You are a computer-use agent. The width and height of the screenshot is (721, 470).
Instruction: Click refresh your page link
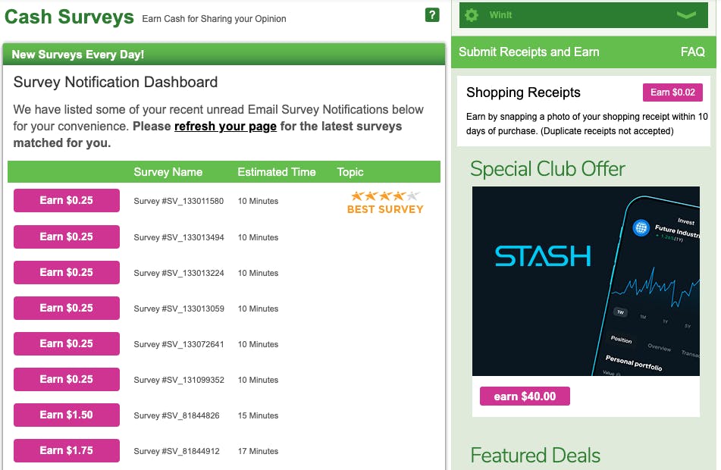pos(225,126)
